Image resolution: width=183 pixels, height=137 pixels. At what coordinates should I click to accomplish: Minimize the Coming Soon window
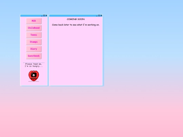click(x=97, y=16)
